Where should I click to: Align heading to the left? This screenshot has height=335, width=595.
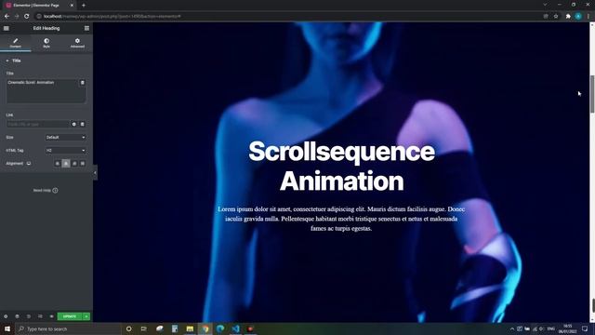(58, 164)
